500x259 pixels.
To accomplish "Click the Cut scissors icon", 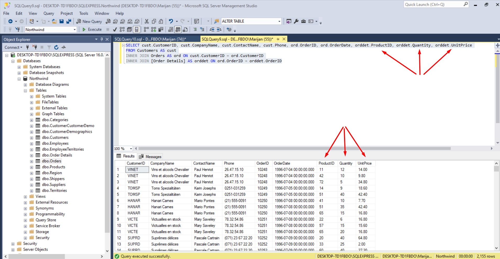I will click(x=147, y=21).
